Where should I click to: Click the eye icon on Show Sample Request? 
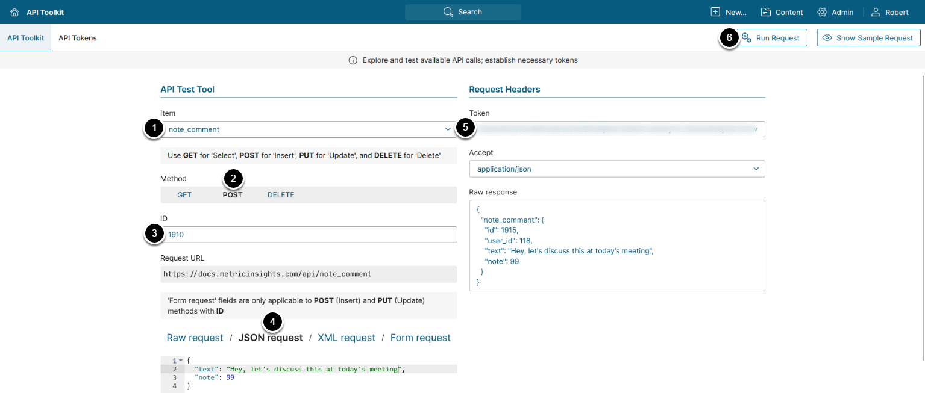(x=827, y=38)
